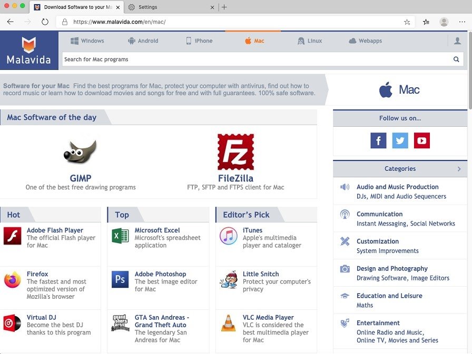Open the user account icon in site header
472x354 pixels.
pyautogui.click(x=457, y=41)
